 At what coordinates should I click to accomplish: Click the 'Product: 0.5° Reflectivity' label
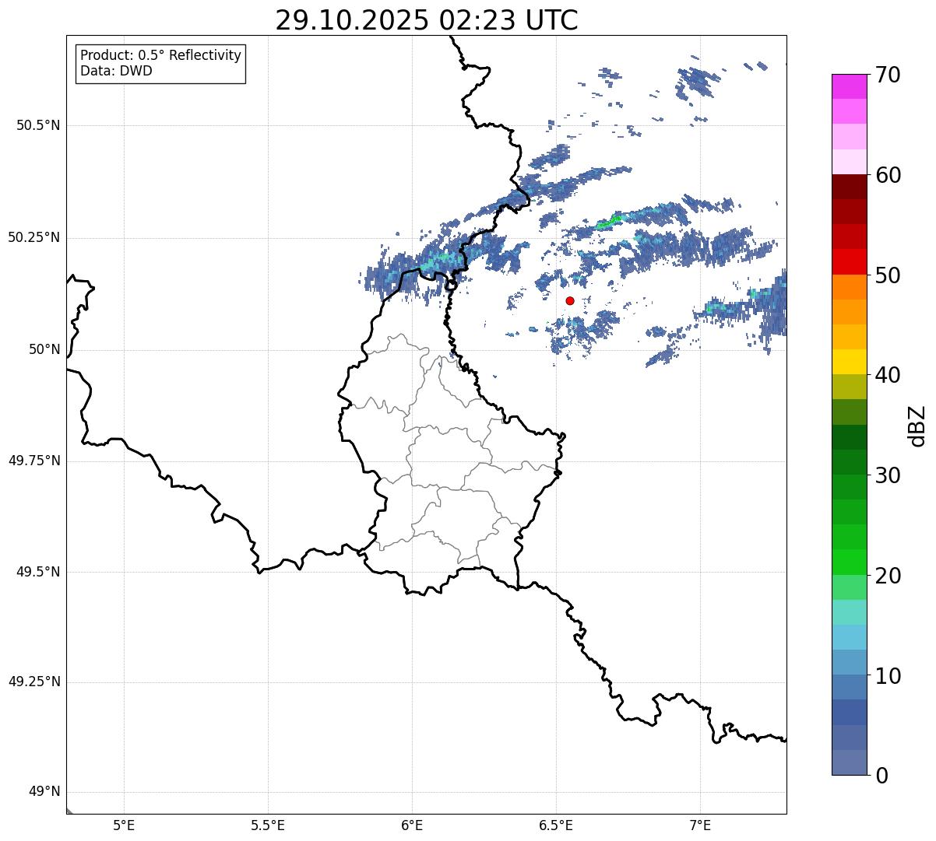coord(161,55)
